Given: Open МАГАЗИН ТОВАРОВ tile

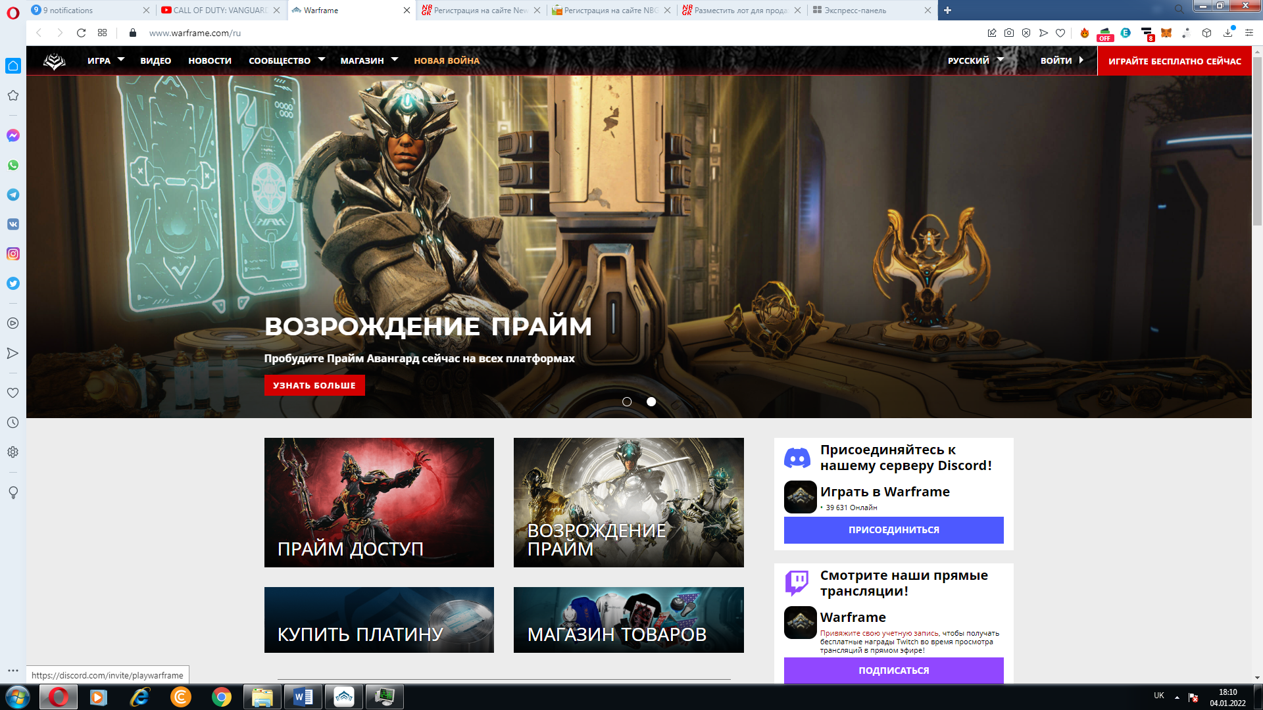Looking at the screenshot, I should tap(628, 620).
